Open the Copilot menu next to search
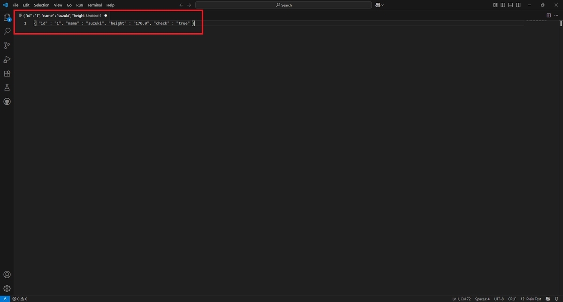The image size is (563, 302). click(379, 5)
